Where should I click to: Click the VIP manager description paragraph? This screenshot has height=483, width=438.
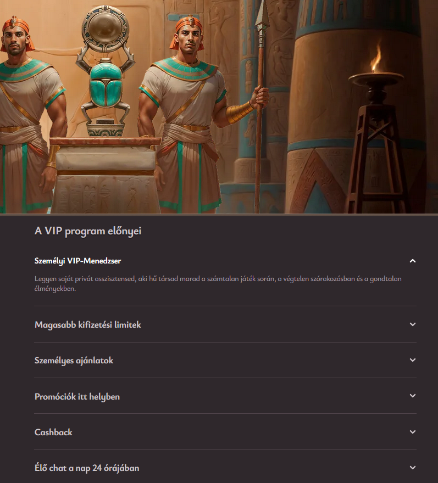[218, 283]
